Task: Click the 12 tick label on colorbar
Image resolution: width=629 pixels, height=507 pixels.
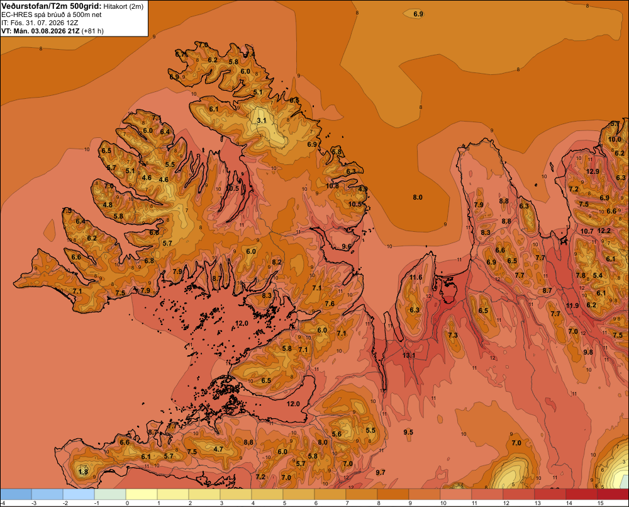Action: pos(506,503)
